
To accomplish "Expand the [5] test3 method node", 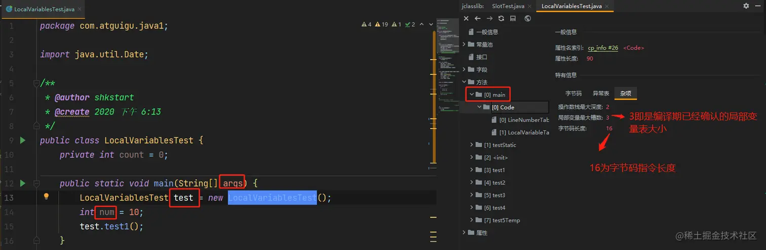I will tap(472, 195).
